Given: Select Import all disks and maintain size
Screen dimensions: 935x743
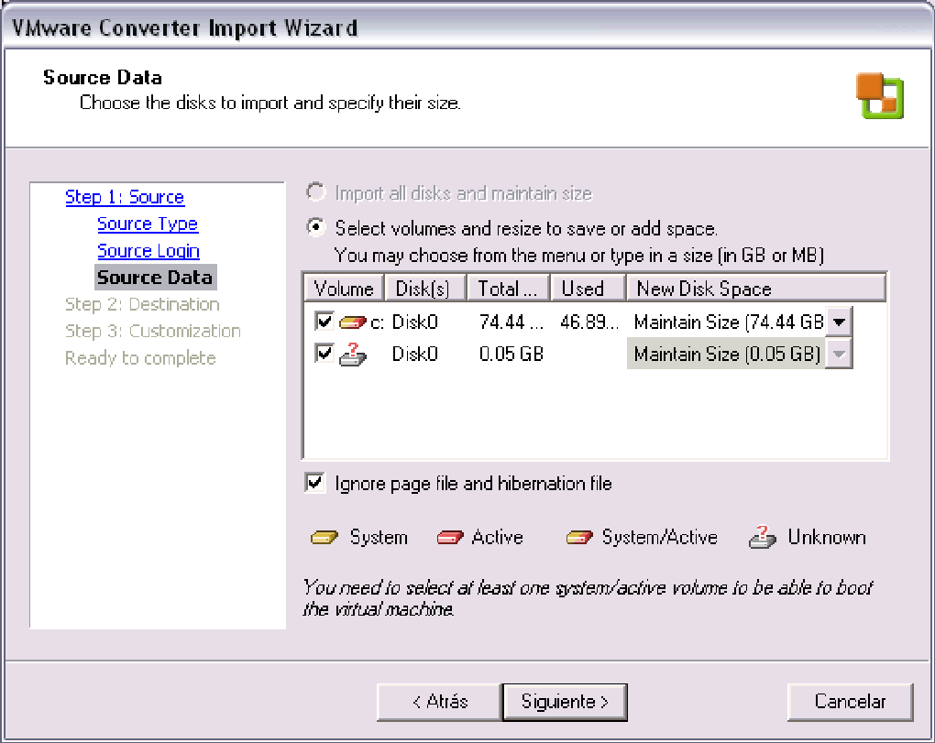Looking at the screenshot, I should click(x=315, y=192).
